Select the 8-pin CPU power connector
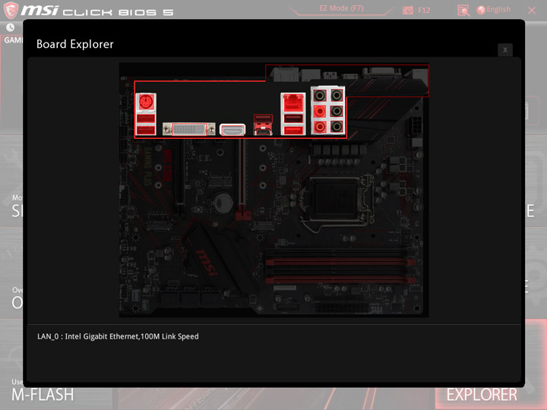Image resolution: width=547 pixels, height=410 pixels. pos(416,125)
